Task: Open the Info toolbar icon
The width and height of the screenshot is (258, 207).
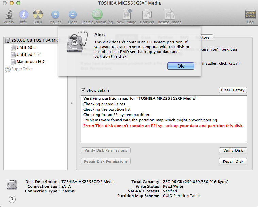Action: coord(23,15)
